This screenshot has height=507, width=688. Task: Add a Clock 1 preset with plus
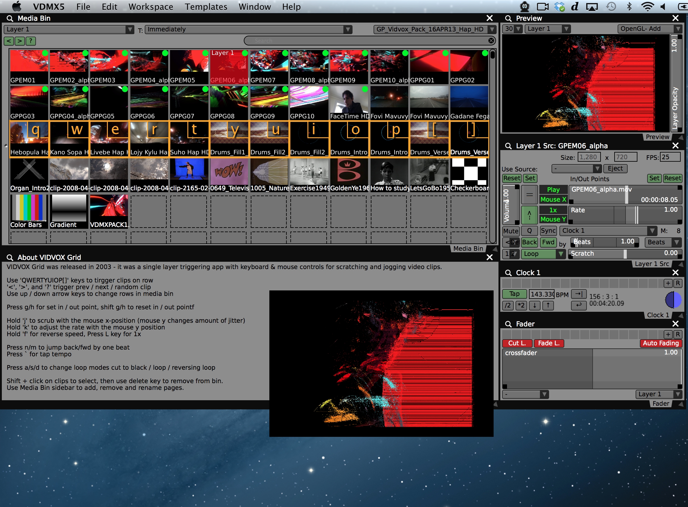[668, 283]
